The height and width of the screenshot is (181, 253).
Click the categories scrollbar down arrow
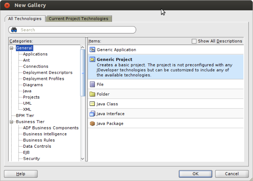coord(83,159)
